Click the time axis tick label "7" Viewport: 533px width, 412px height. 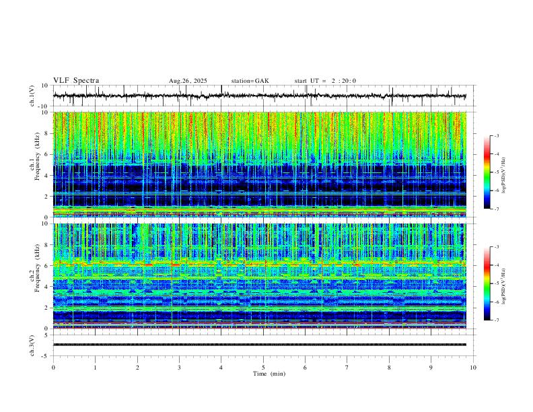347,368
